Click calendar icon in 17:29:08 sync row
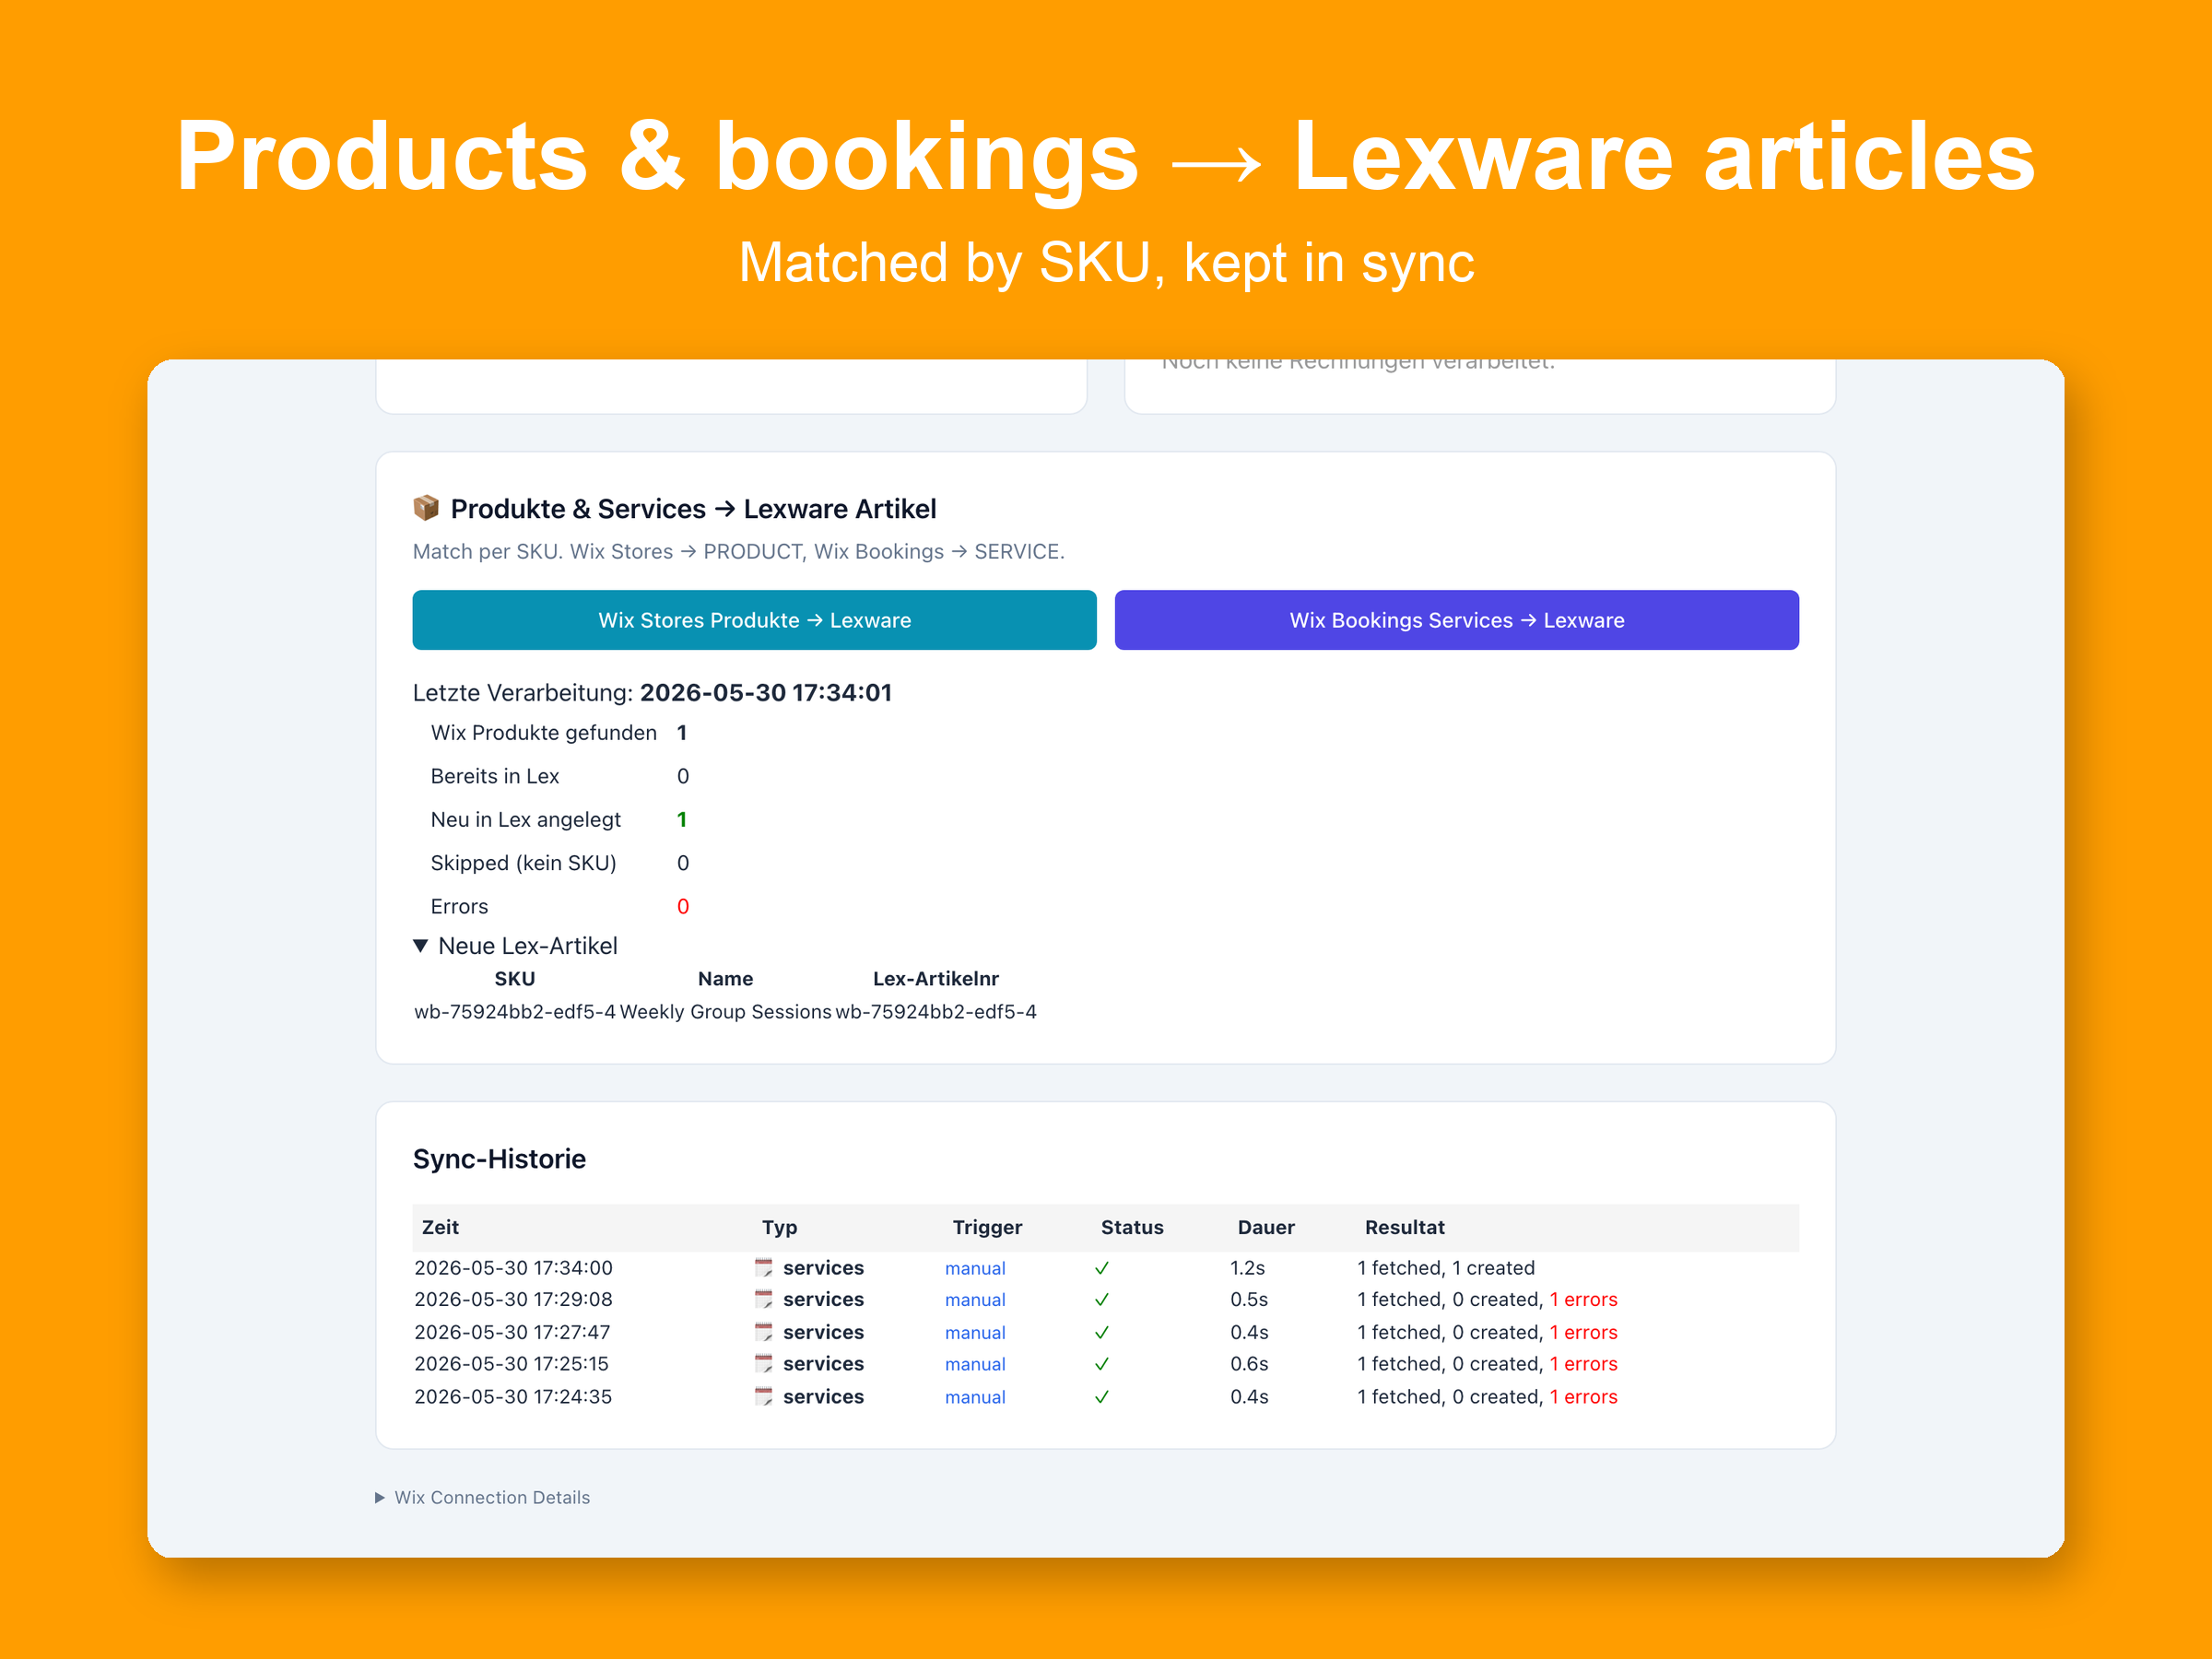The width and height of the screenshot is (2212, 1659). coord(764,1300)
